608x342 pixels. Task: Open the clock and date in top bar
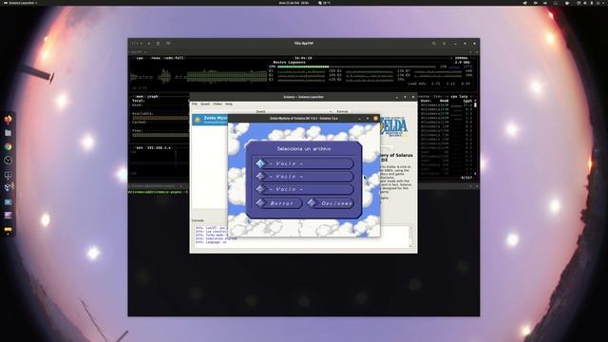coord(294,3)
